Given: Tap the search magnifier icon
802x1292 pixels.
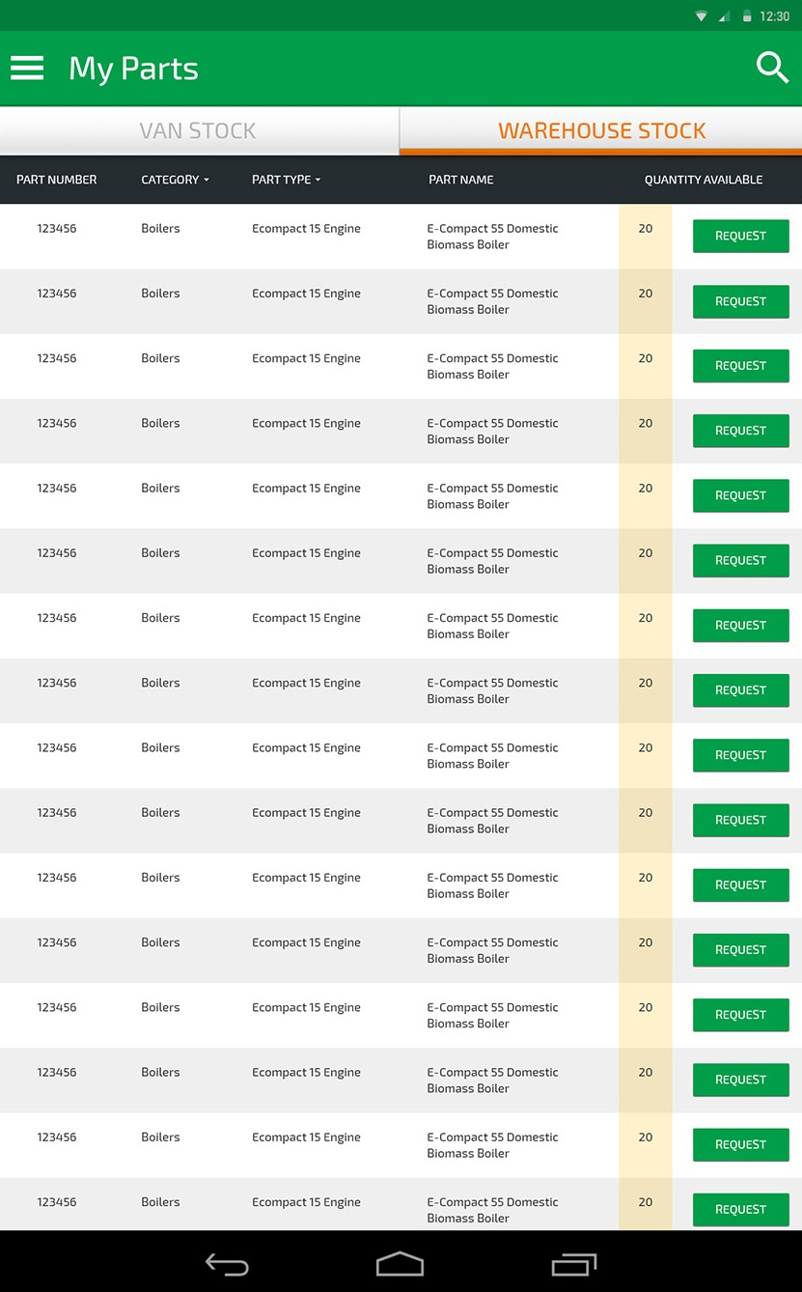Looking at the screenshot, I should tap(772, 68).
